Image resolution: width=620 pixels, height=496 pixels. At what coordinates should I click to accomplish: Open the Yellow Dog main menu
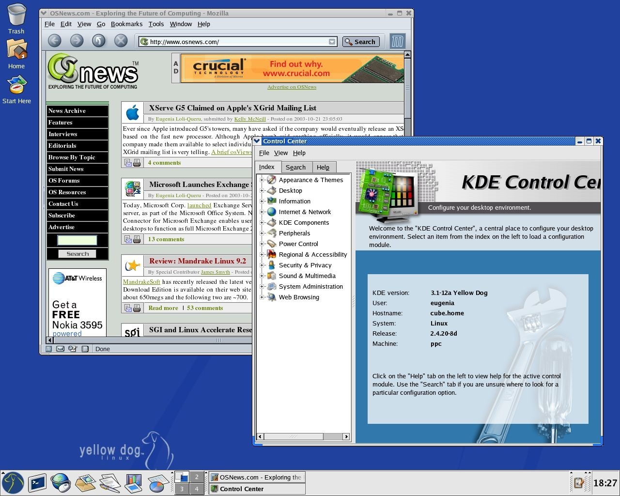click(13, 483)
